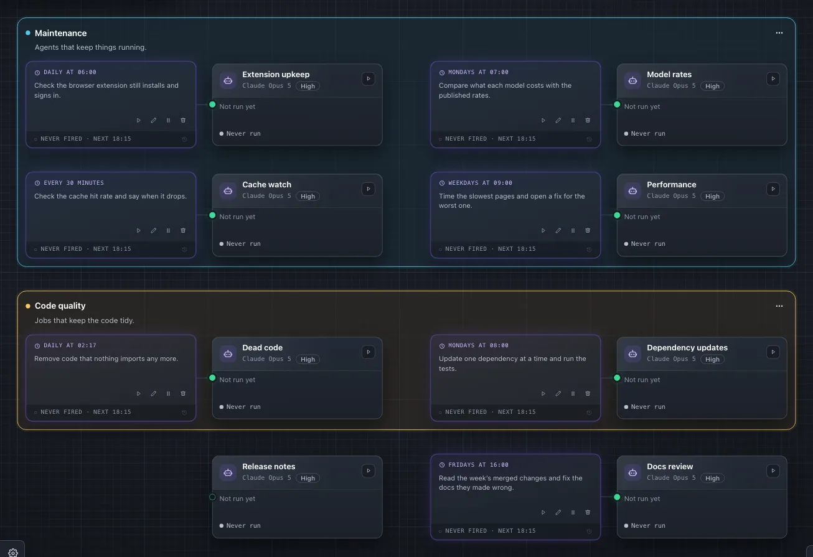Run the Dead code agent

[369, 352]
